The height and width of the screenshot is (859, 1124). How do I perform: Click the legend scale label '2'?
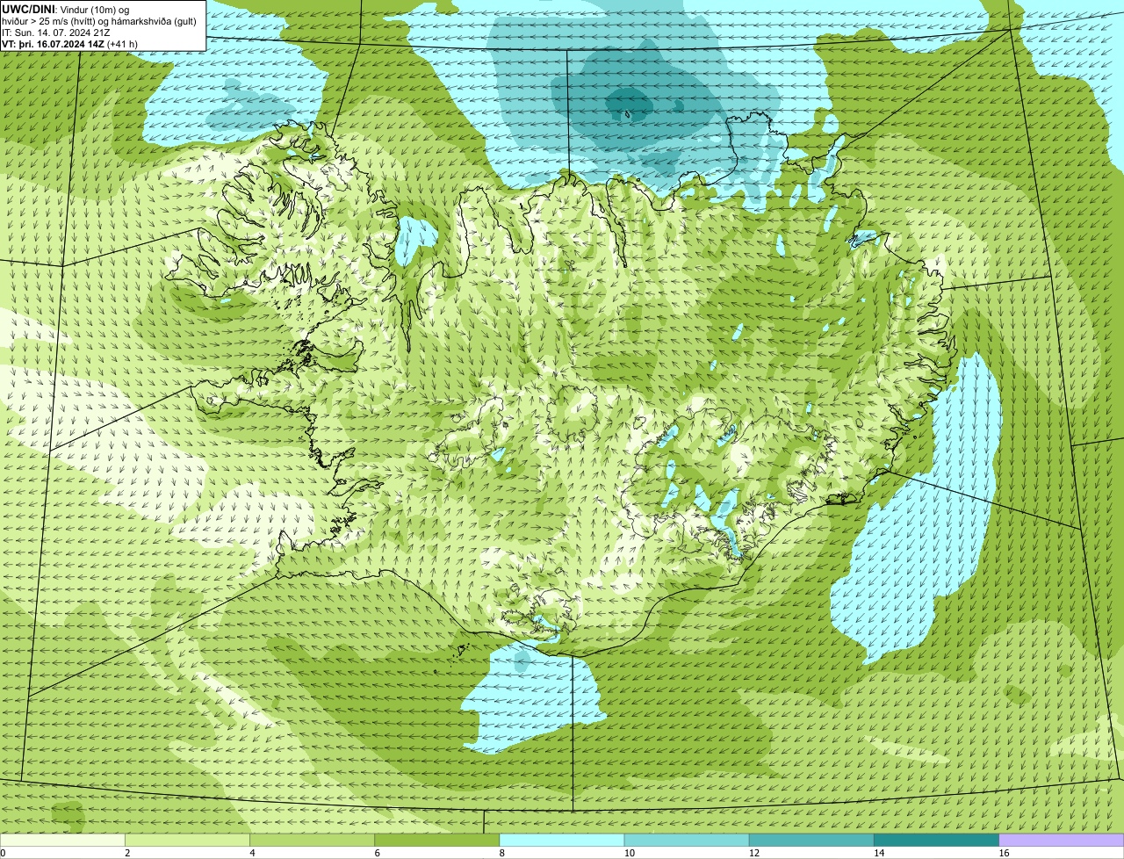click(127, 853)
